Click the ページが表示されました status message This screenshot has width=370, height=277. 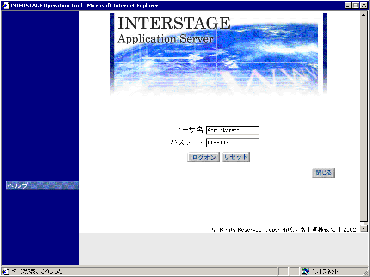(x=37, y=271)
